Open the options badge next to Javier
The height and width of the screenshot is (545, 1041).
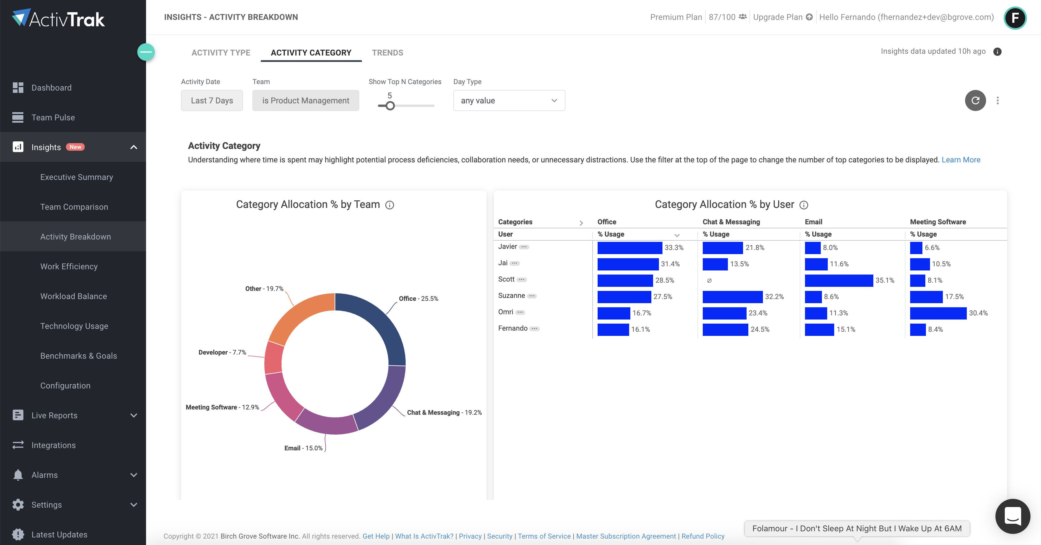point(524,247)
